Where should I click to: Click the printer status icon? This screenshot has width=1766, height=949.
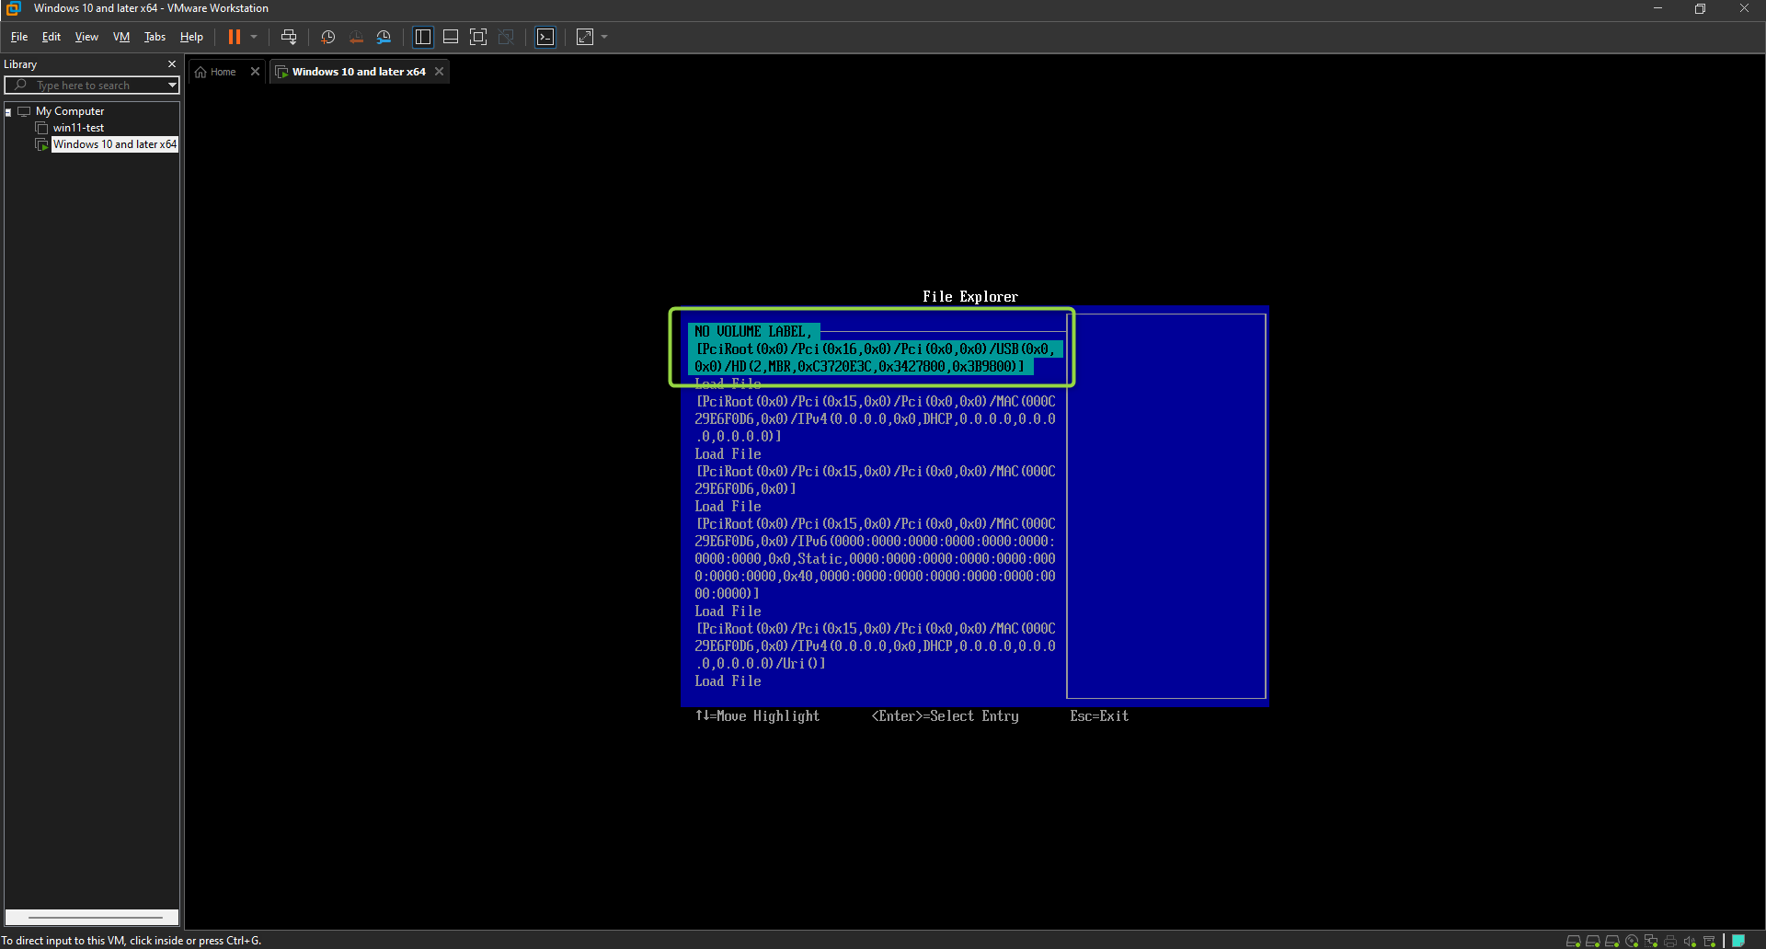click(1670, 941)
